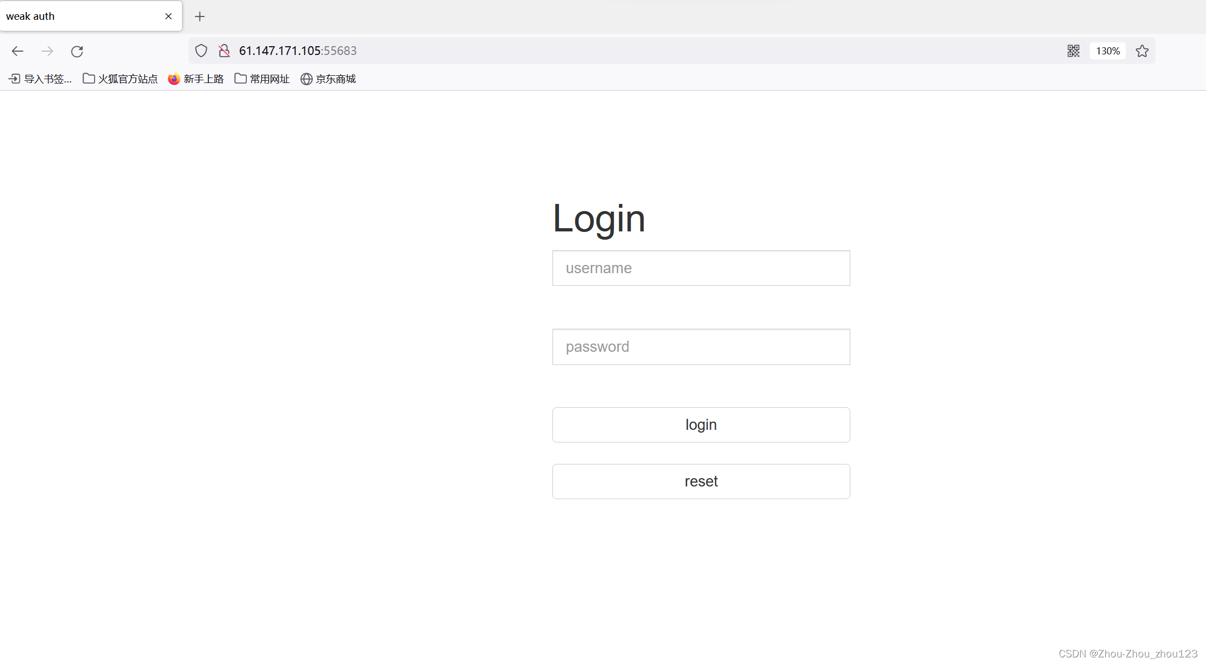
Task: Open the QR code icon in address bar
Action: tap(1074, 51)
